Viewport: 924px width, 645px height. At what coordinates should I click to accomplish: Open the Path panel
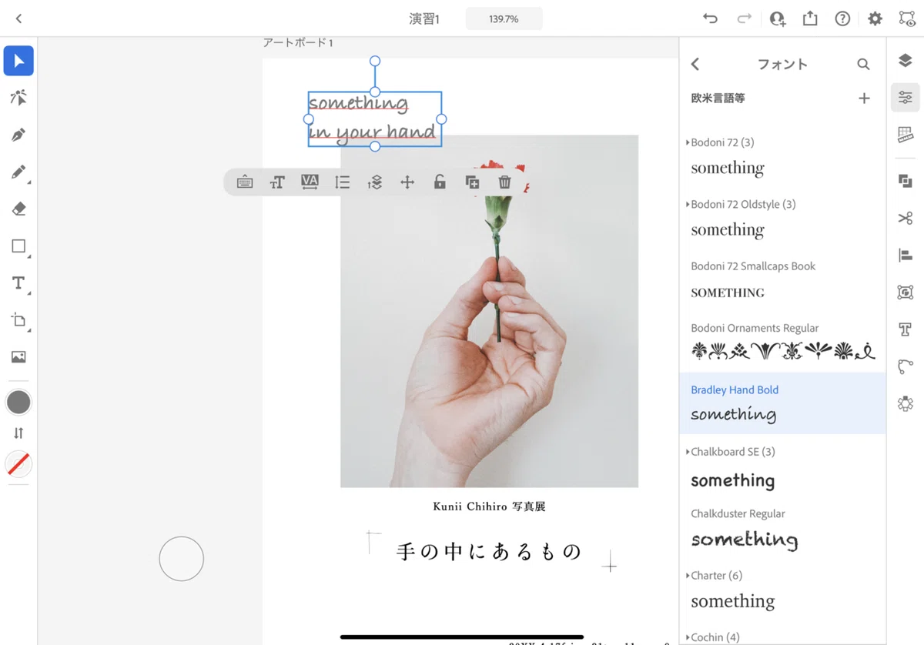pyautogui.click(x=906, y=366)
